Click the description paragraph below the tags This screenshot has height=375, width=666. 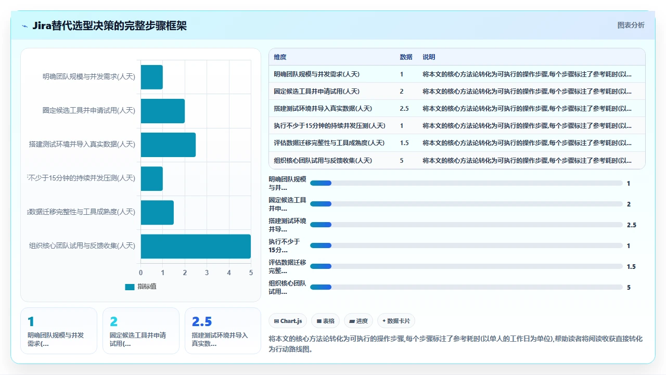(x=456, y=344)
